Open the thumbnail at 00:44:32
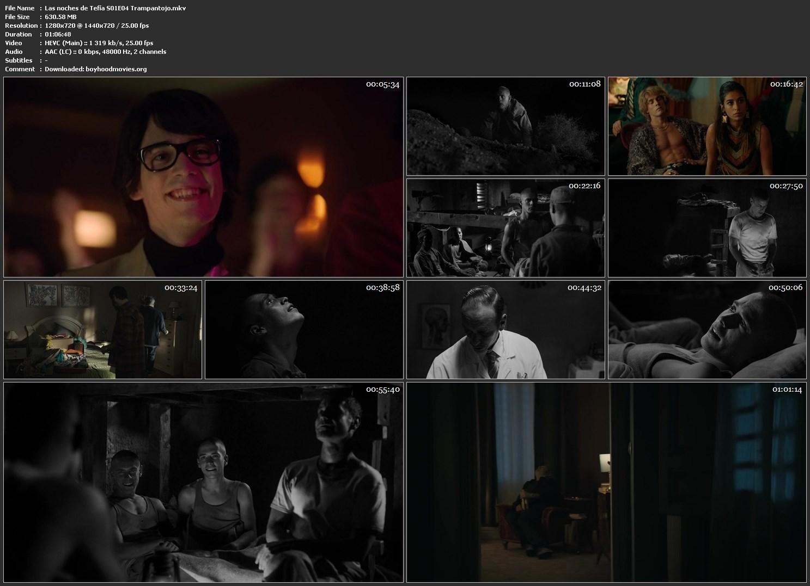Screen dimensions: 810x586 click(506, 330)
